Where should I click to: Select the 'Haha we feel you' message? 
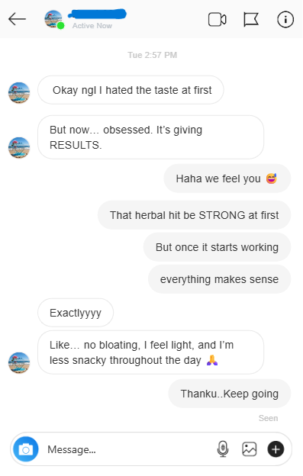click(227, 178)
